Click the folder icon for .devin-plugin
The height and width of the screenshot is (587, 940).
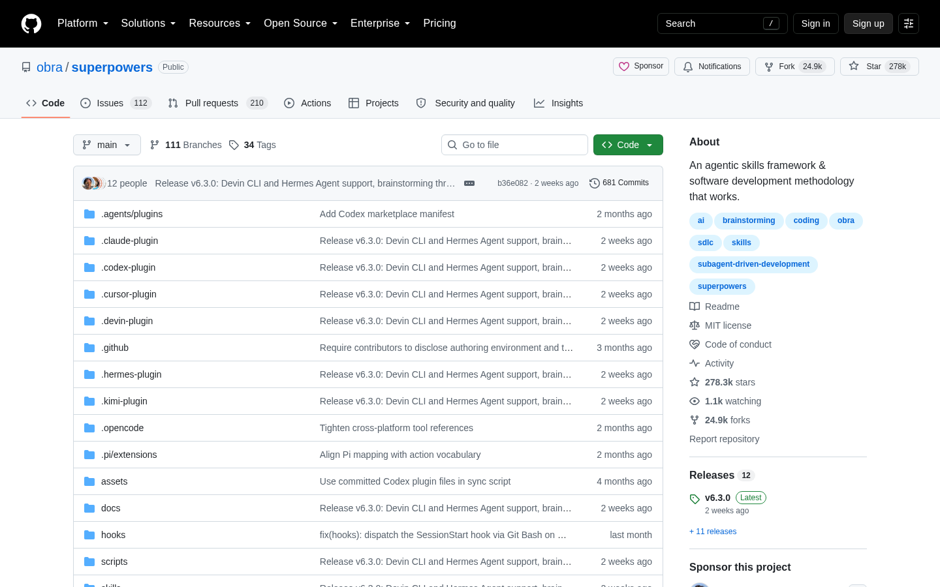[x=89, y=321]
